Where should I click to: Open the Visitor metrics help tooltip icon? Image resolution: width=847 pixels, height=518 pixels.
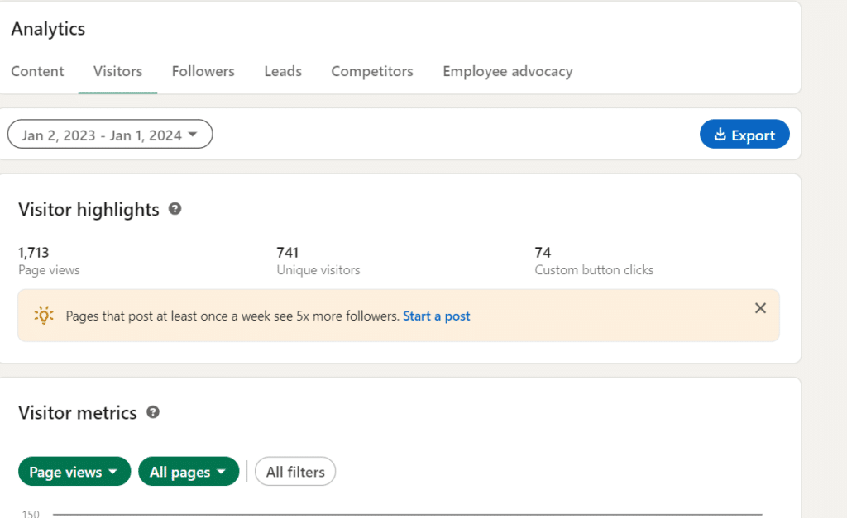pyautogui.click(x=153, y=413)
